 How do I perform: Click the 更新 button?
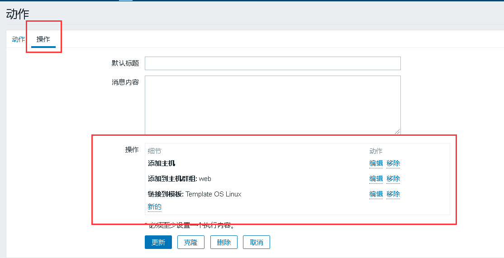point(158,242)
